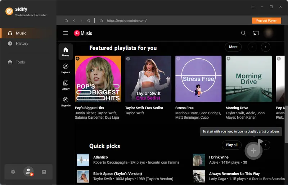Open Sidify settings gear icon
The height and width of the screenshot is (185, 288).
tap(13, 172)
